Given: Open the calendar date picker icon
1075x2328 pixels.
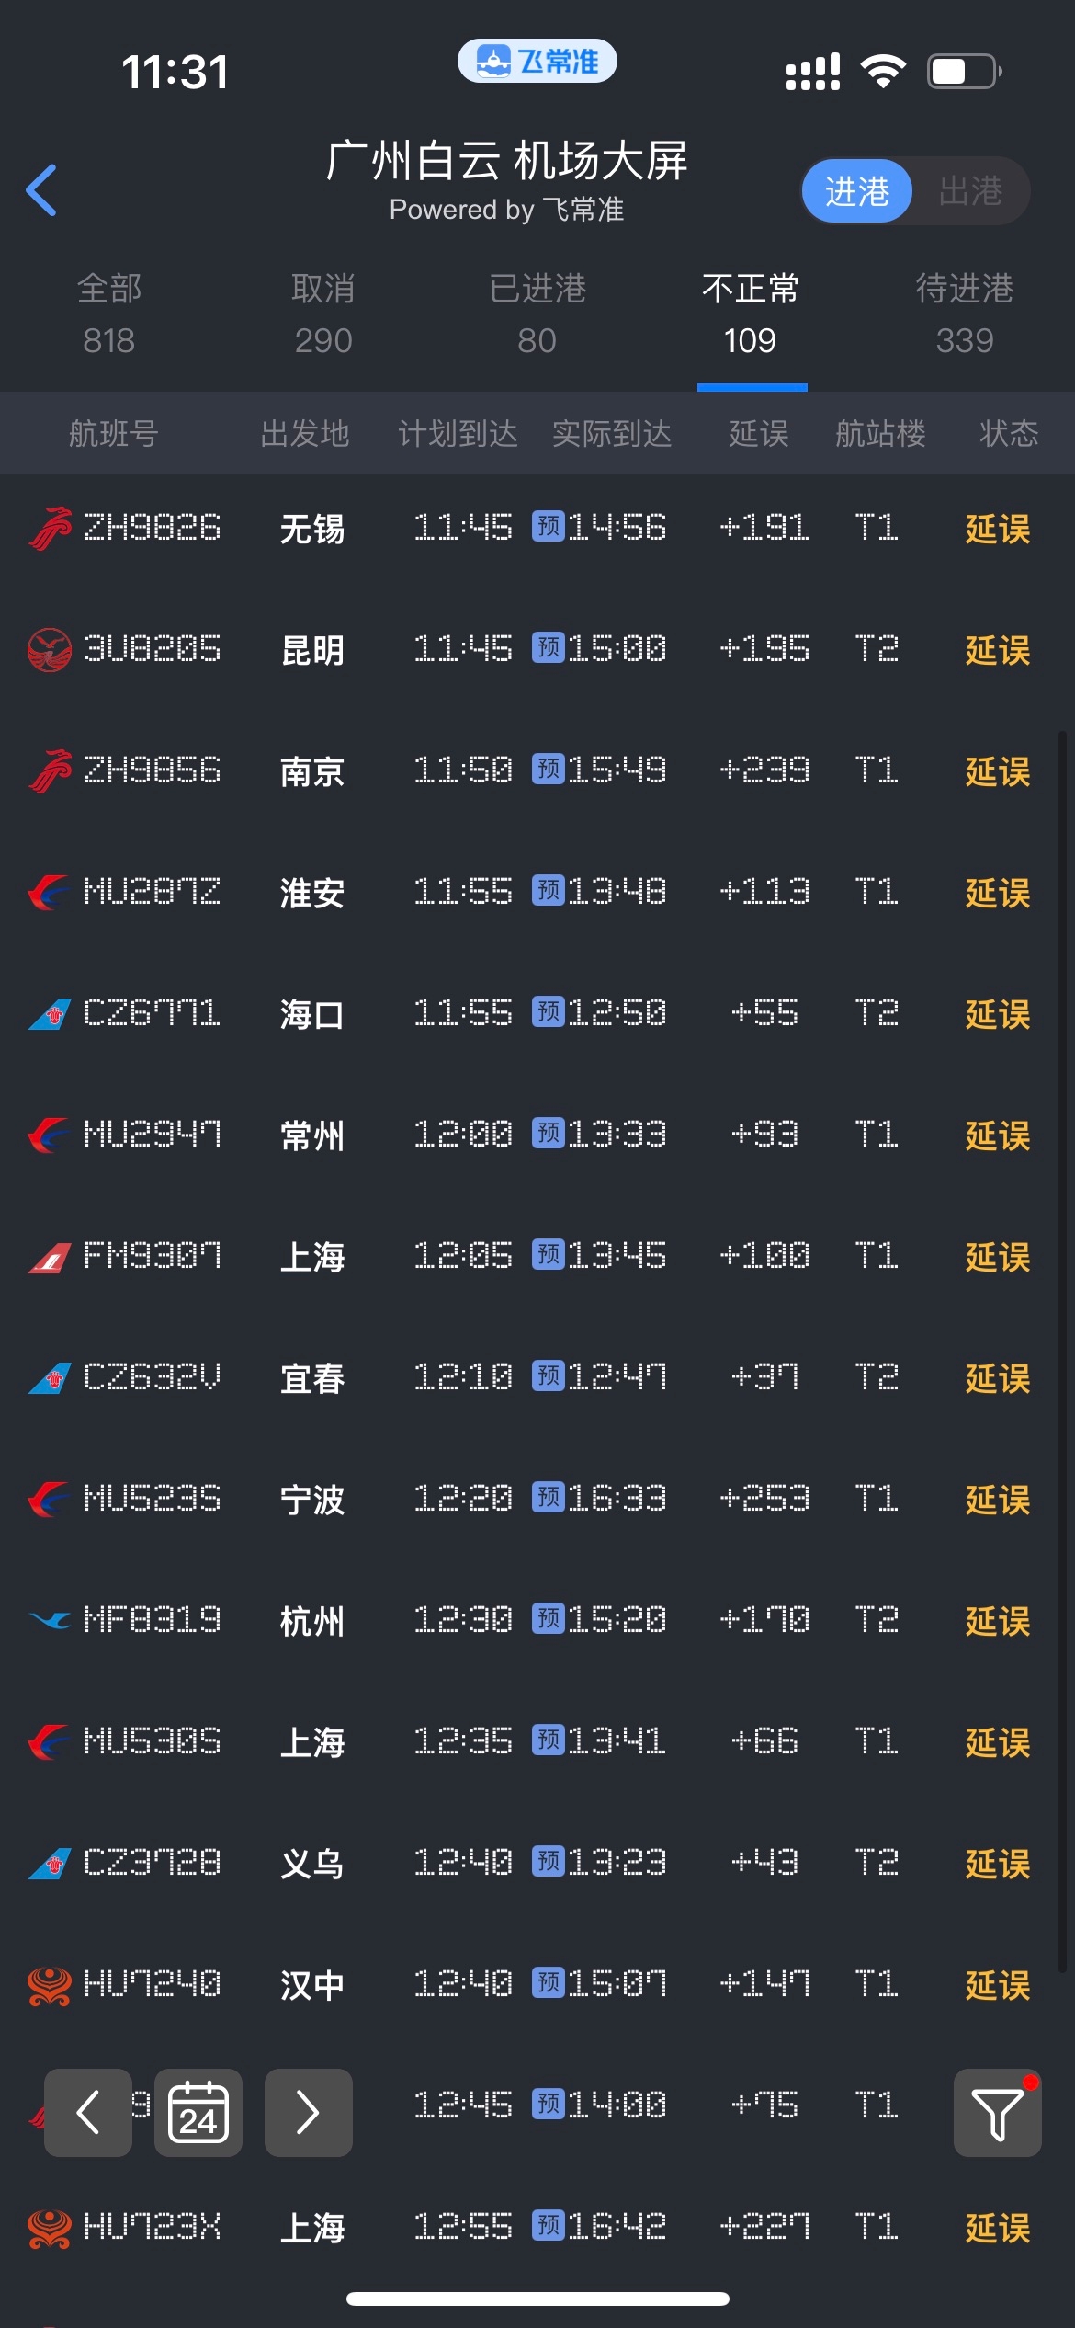Looking at the screenshot, I should pos(198,2112).
